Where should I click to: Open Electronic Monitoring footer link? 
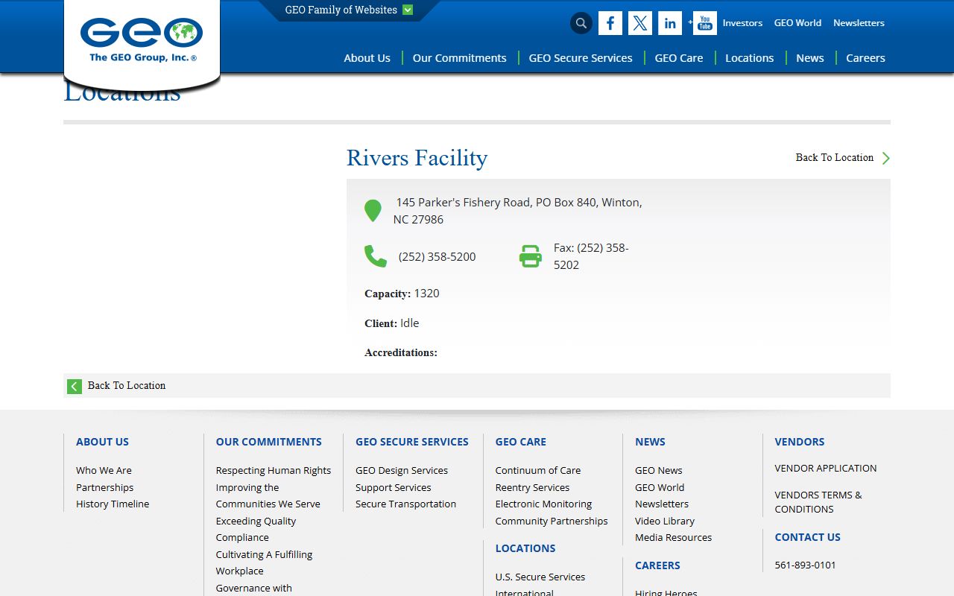[x=543, y=504]
